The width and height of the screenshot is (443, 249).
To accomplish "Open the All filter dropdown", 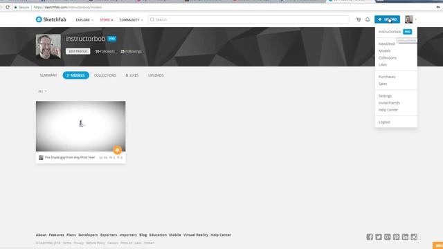I will click(x=42, y=91).
